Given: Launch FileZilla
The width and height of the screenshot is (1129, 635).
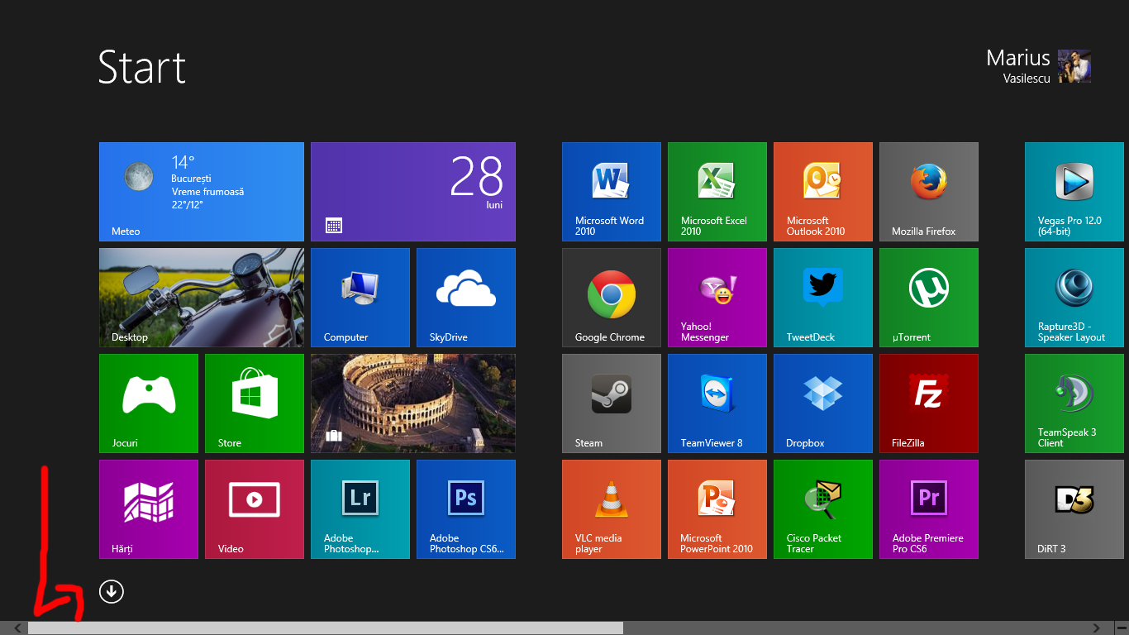Looking at the screenshot, I should coord(929,403).
